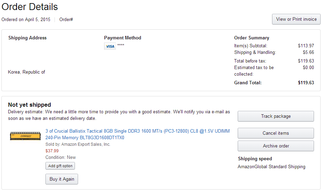Click the Add gift option button
Image resolution: width=322 pixels, height=191 pixels.
coord(60,166)
